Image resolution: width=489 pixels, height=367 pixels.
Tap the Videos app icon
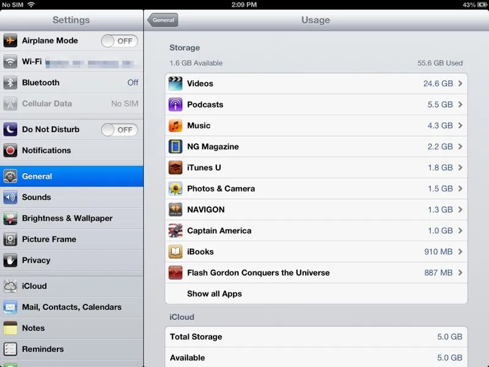(x=175, y=83)
